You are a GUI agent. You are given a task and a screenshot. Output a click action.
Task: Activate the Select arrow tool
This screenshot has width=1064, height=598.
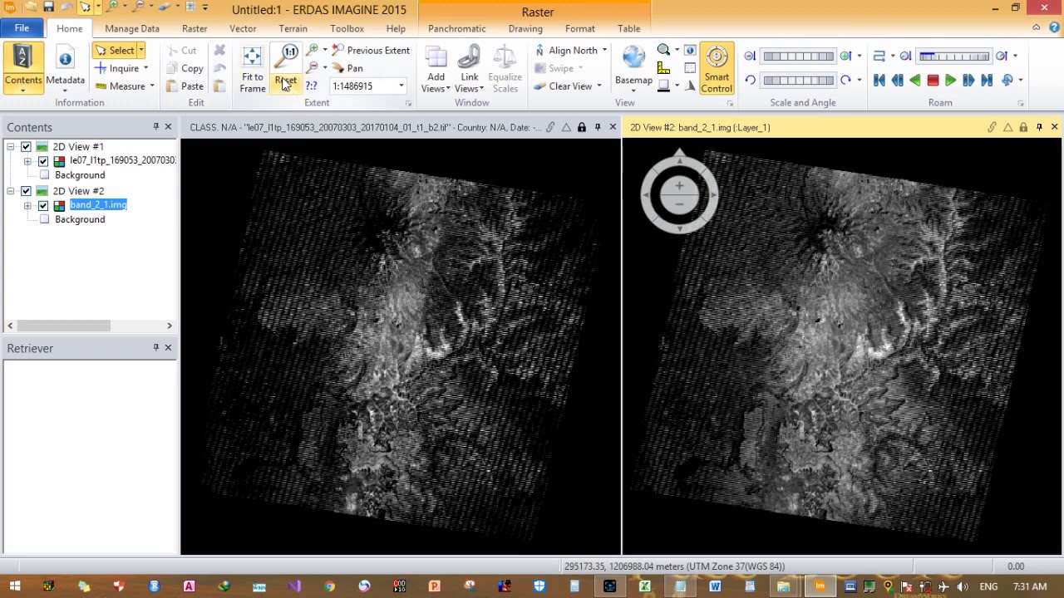(114, 50)
